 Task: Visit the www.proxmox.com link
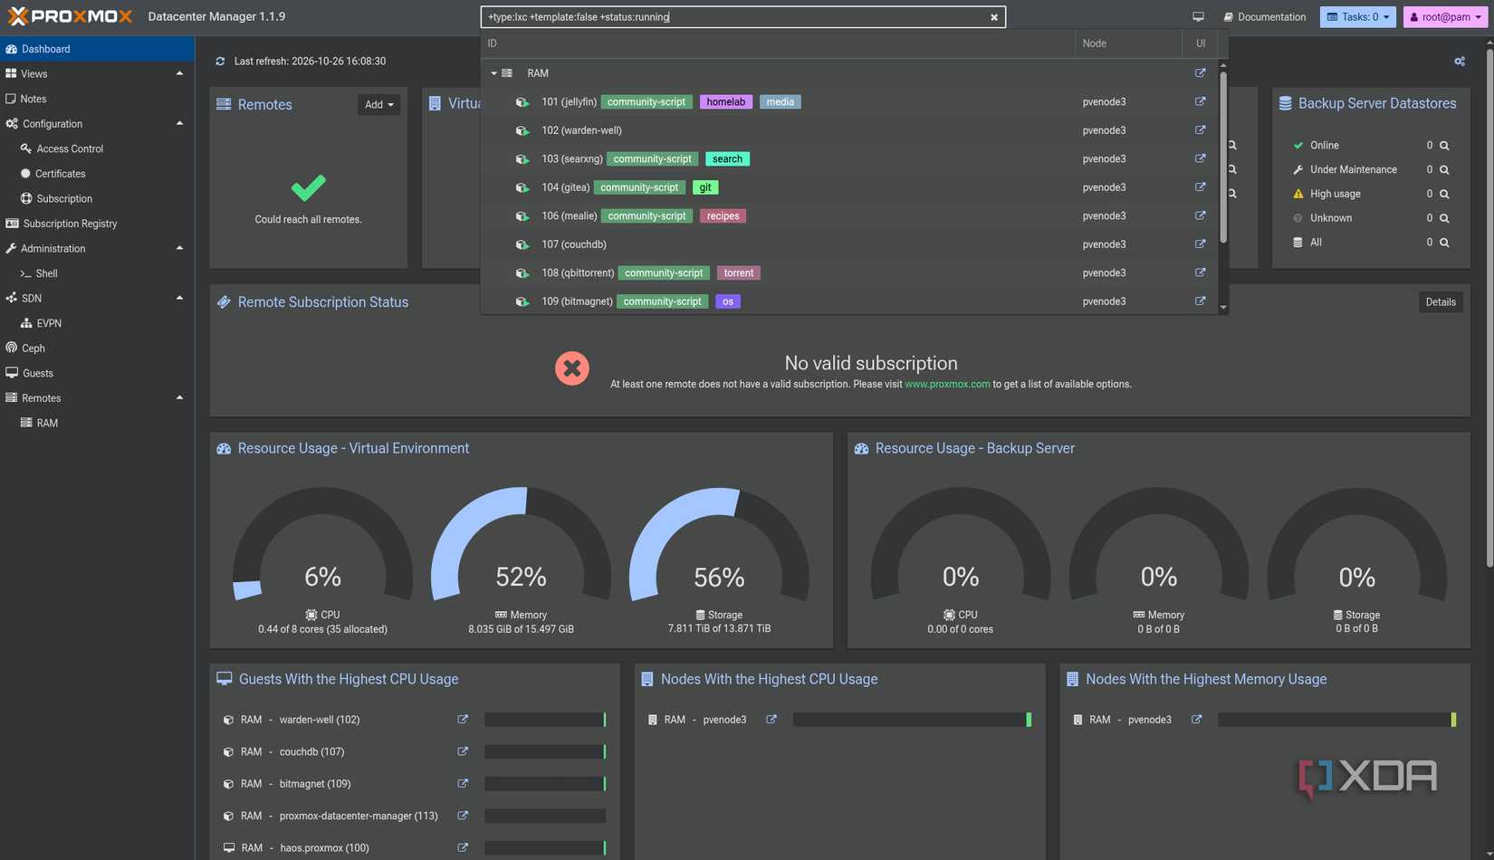[x=947, y=385]
